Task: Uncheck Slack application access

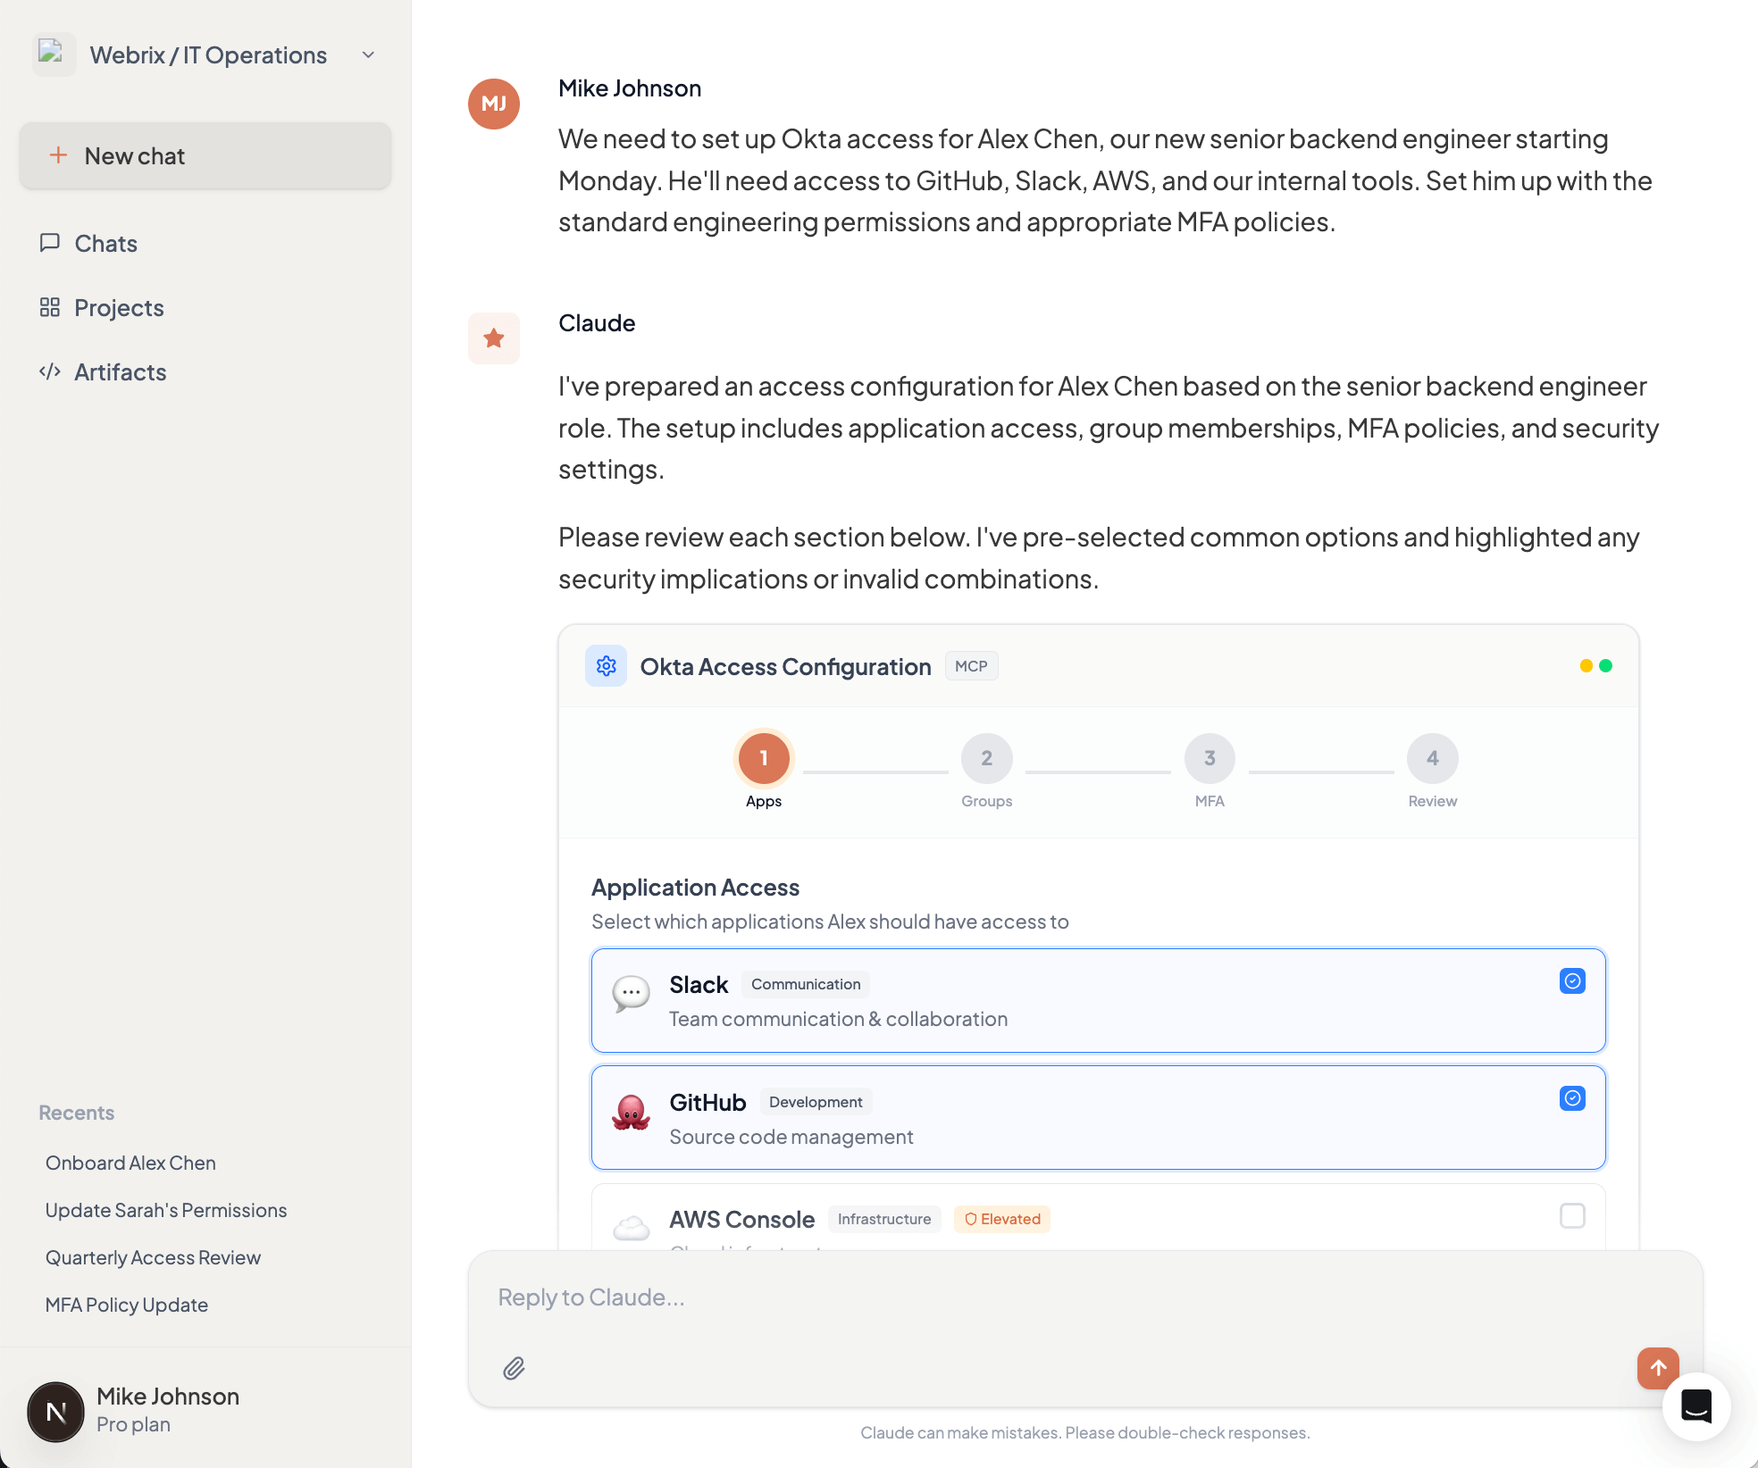Action: pos(1572,980)
